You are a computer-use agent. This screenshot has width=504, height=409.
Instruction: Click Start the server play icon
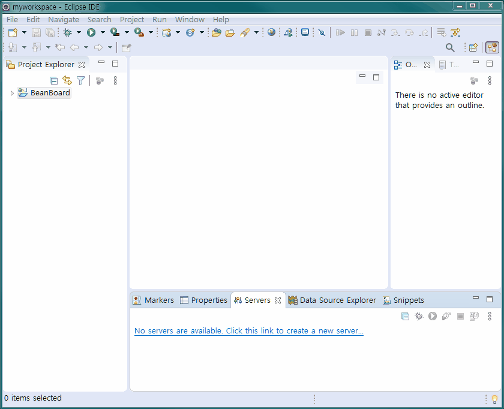[433, 317]
